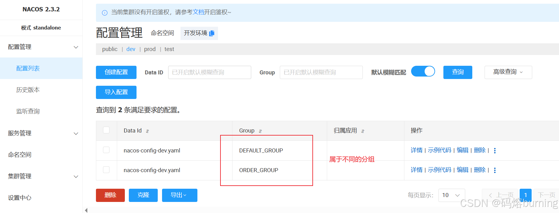Select the ORDER_GROUP cell text
Viewport: 559px width, 213px height.
[259, 170]
